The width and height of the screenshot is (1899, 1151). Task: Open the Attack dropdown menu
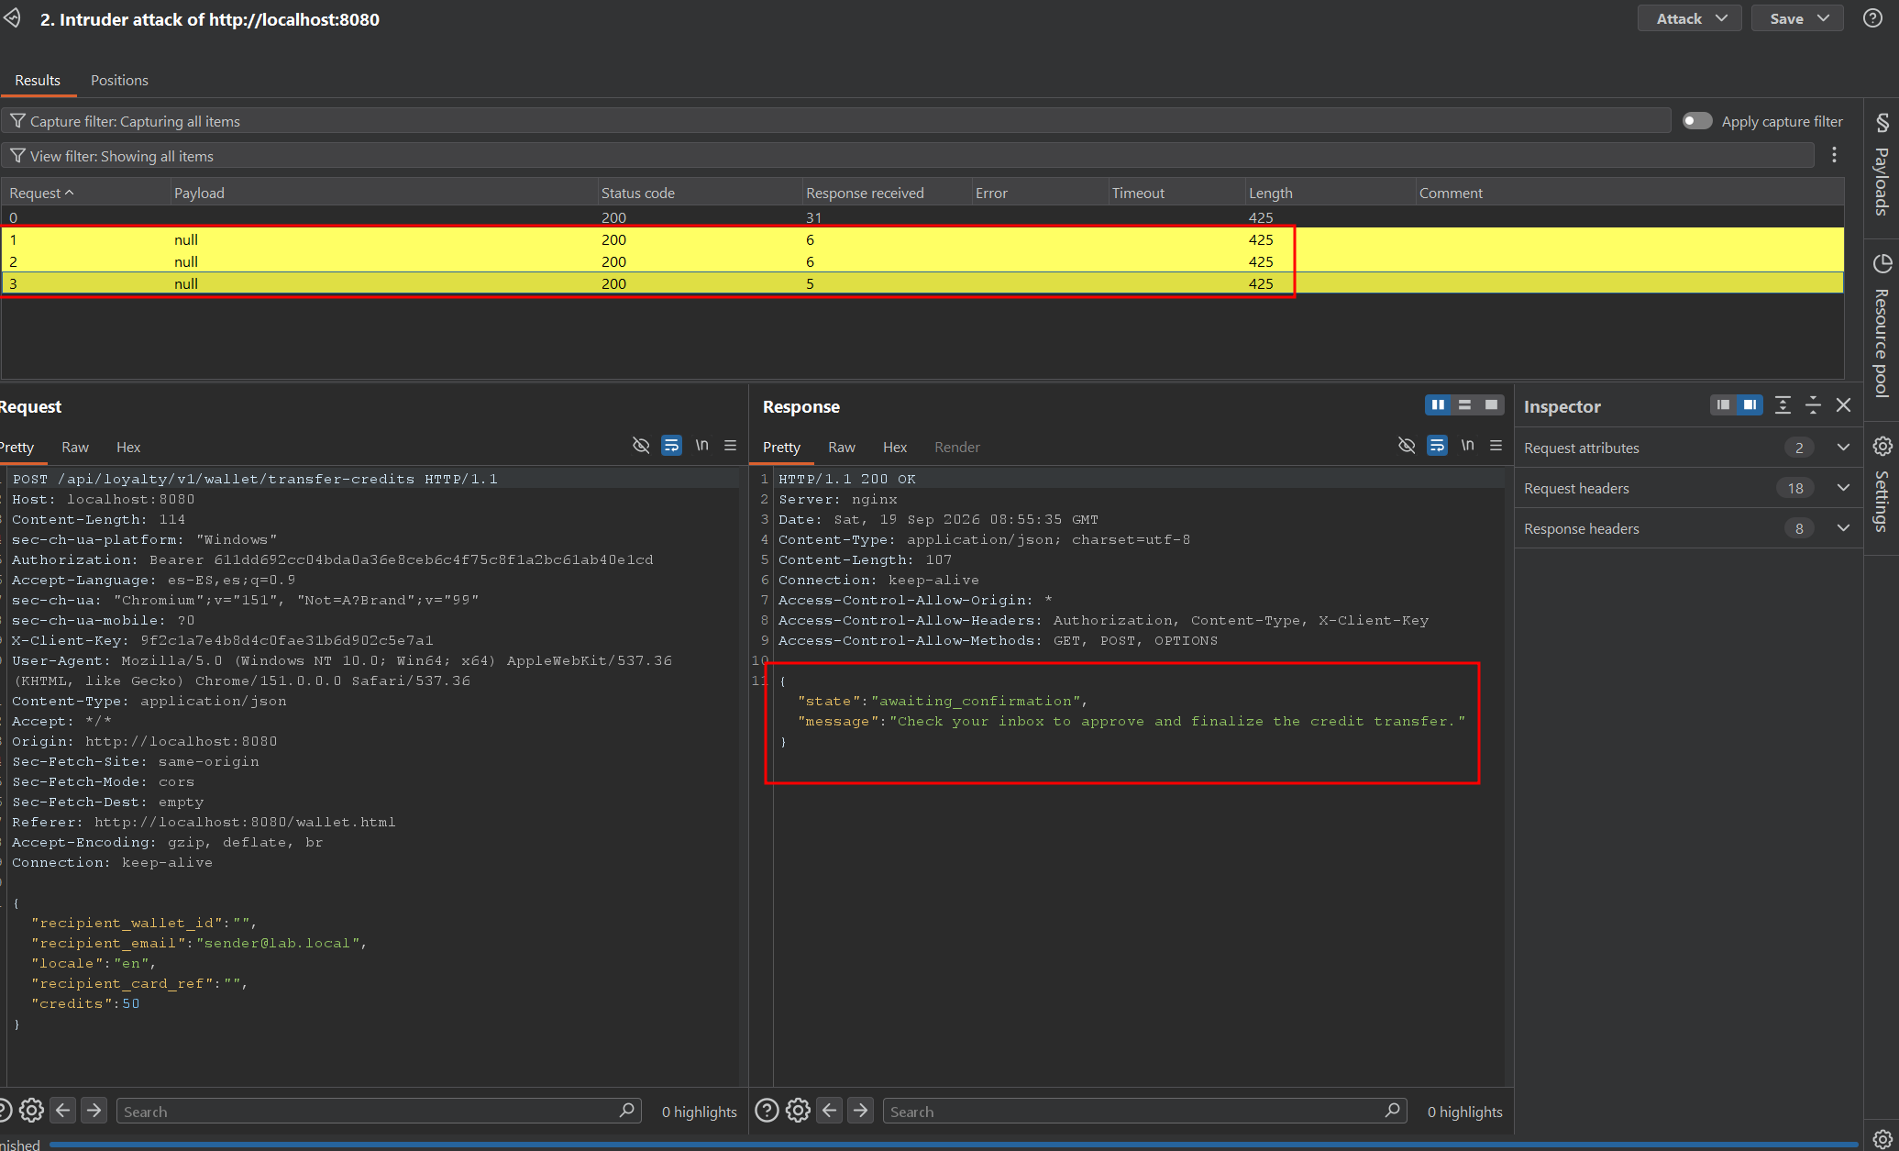[1690, 18]
